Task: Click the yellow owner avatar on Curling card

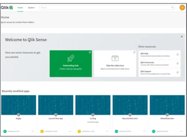Action: coord(79,131)
